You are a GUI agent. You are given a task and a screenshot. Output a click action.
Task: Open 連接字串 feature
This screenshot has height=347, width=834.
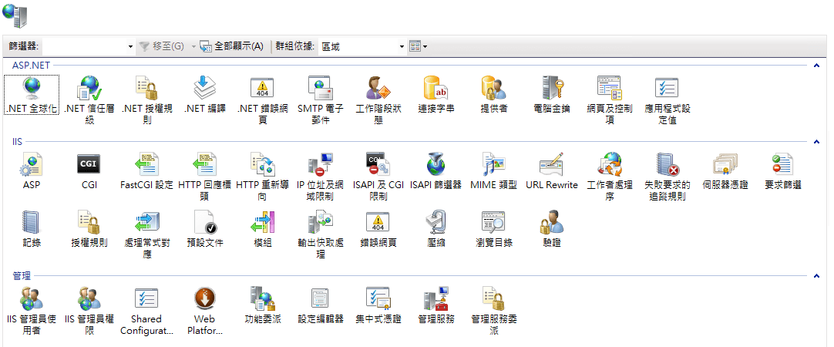(x=435, y=96)
